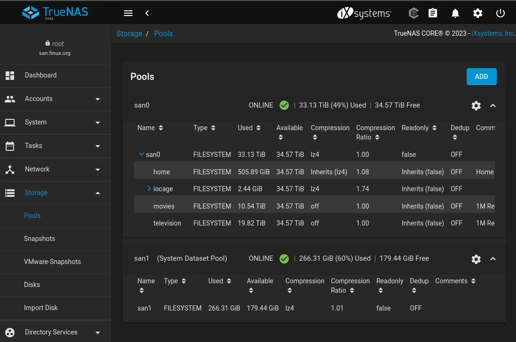Viewport: 516px width, 342px height.
Task: Select the Disks sidebar entry
Action: 32,285
